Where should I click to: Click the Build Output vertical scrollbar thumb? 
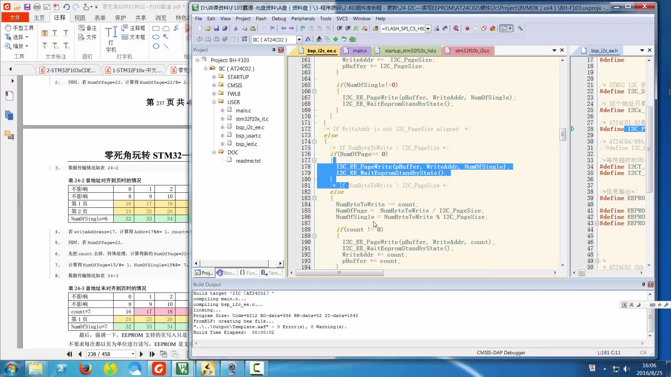[650, 316]
